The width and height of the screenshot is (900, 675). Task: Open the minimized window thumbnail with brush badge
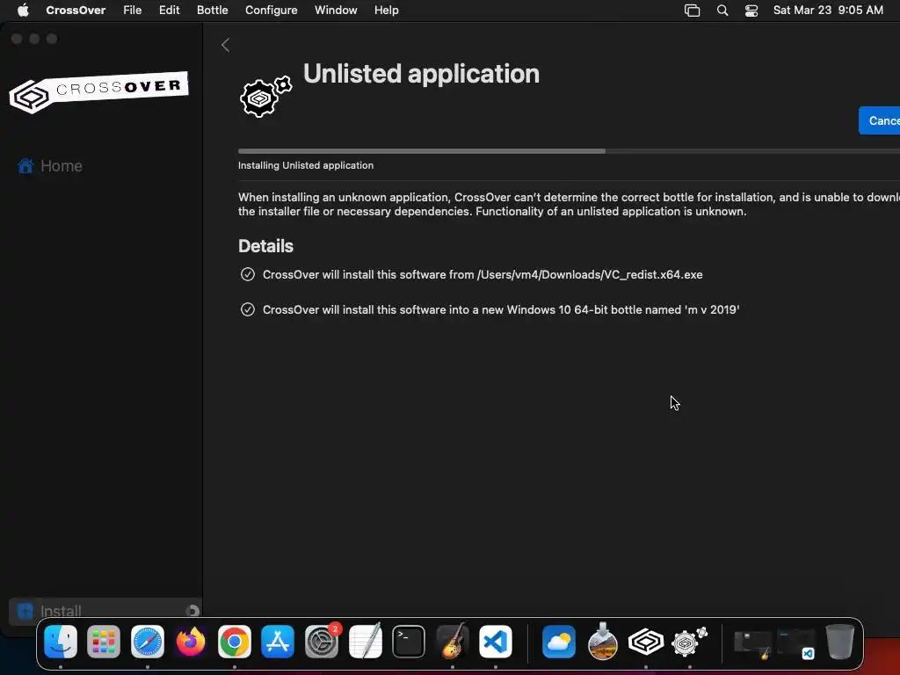tap(752, 644)
